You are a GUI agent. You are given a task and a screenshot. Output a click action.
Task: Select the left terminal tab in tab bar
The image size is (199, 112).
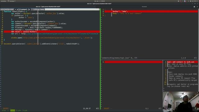tap(48, 7)
